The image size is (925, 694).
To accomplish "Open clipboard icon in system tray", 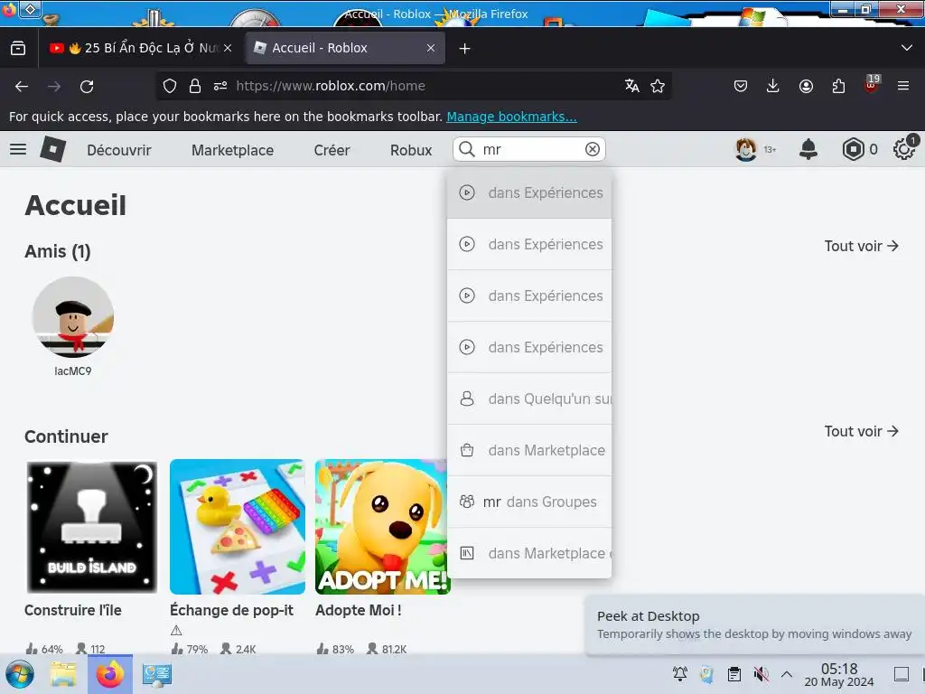I will click(x=734, y=674).
